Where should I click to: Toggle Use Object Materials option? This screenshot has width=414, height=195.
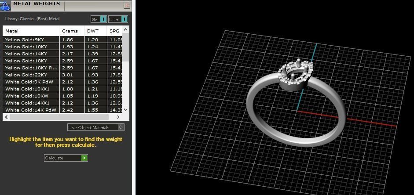(95, 127)
